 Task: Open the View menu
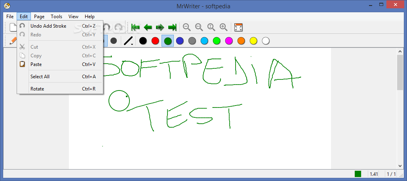(74, 17)
